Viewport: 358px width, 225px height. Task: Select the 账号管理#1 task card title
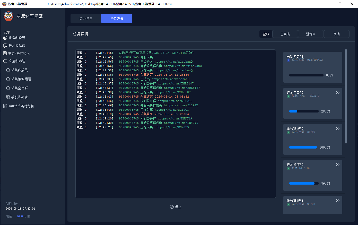point(295,201)
